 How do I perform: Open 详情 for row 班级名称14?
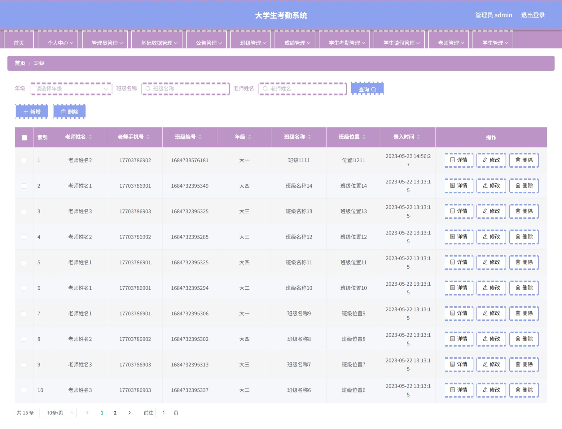pos(459,186)
